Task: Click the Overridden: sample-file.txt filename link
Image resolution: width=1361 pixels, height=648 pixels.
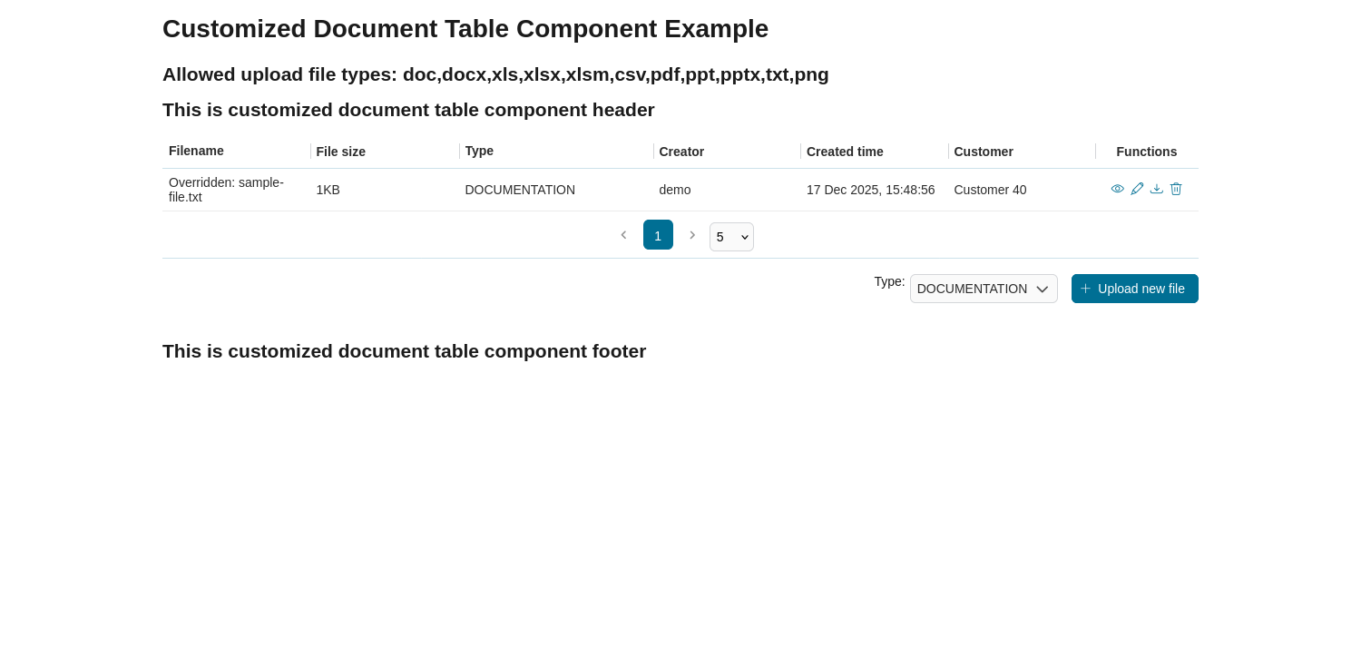Action: pyautogui.click(x=226, y=190)
